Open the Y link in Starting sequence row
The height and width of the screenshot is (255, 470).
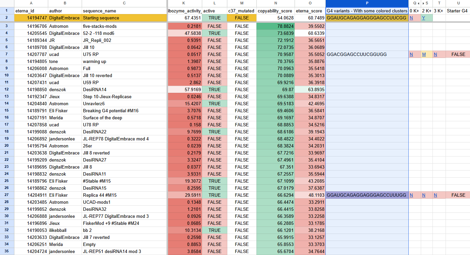pos(423,18)
